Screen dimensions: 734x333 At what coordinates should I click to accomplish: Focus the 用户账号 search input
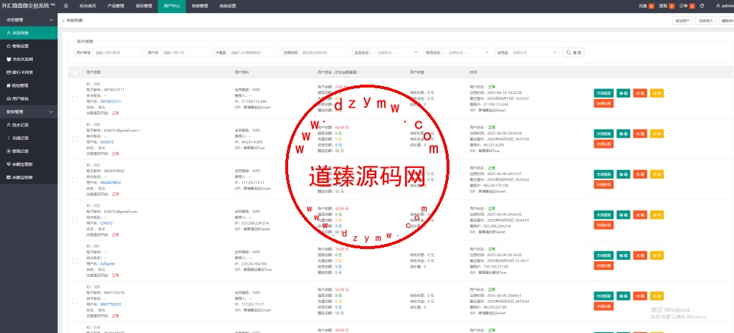117,52
